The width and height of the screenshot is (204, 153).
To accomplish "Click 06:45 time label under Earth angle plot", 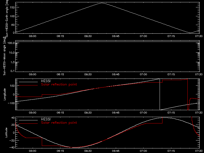I will point(116,36).
